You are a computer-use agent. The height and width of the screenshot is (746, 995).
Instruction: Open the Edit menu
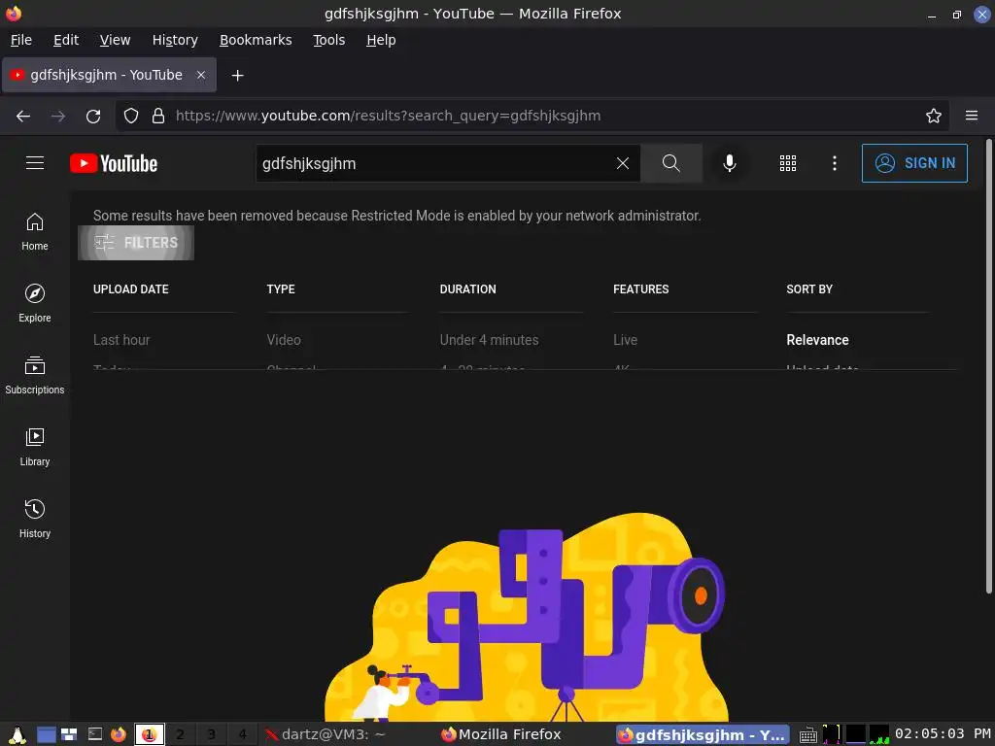click(66, 40)
